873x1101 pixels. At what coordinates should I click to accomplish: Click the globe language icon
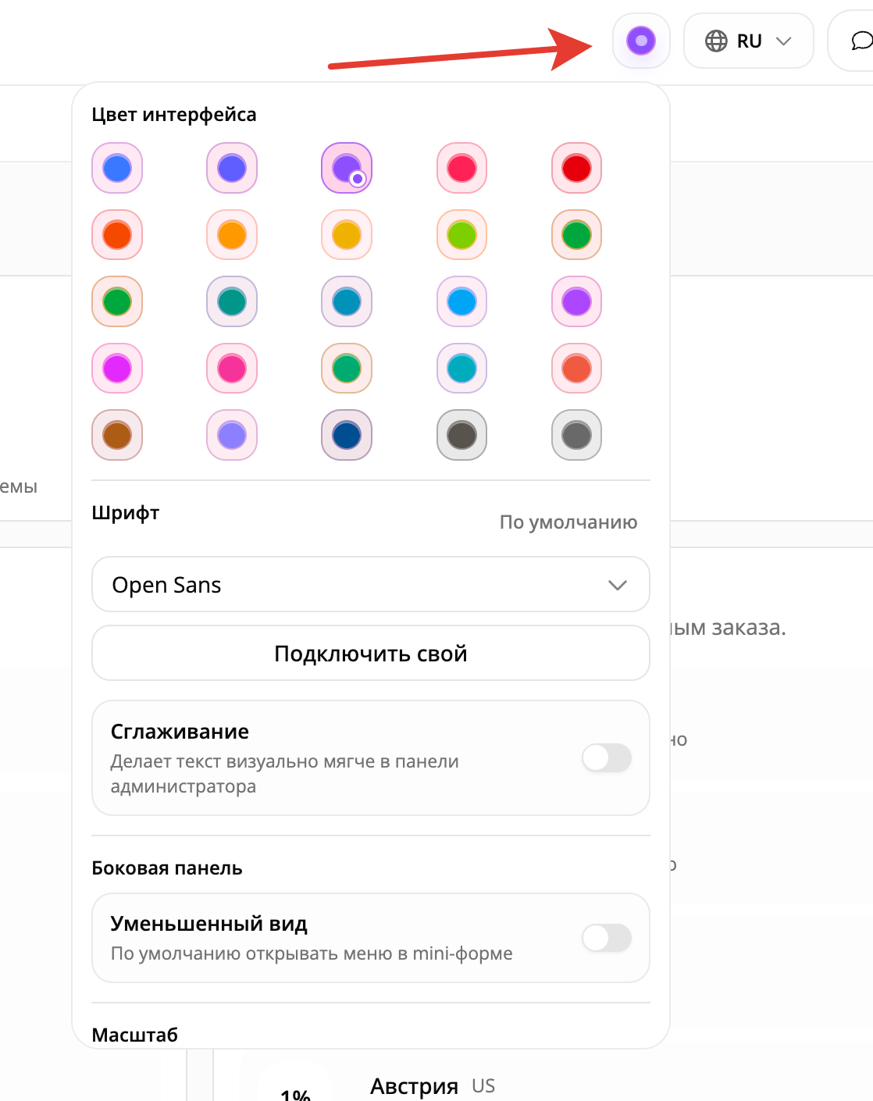tap(716, 41)
